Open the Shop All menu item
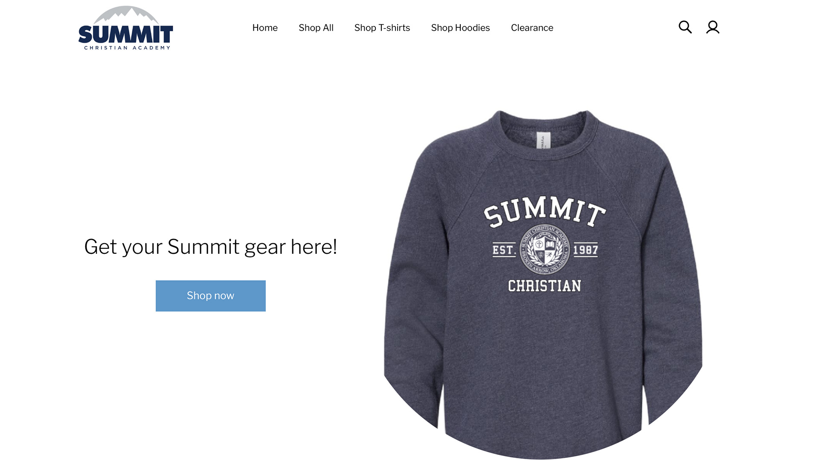The width and height of the screenshot is (819, 460). pyautogui.click(x=316, y=28)
